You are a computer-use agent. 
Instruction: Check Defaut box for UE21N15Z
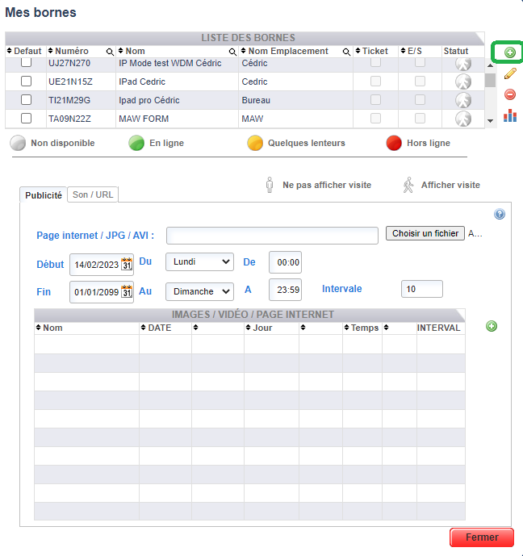(26, 82)
